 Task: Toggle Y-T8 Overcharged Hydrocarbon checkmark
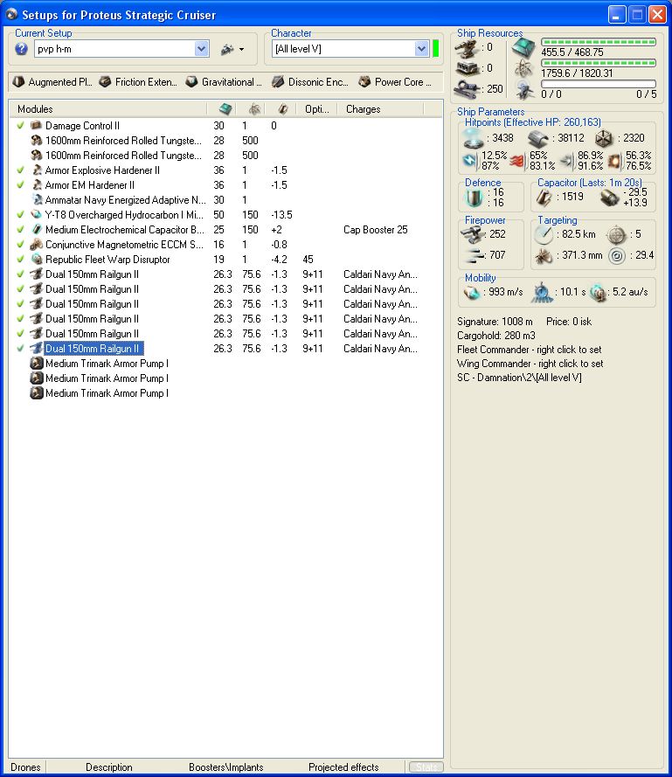[x=20, y=215]
